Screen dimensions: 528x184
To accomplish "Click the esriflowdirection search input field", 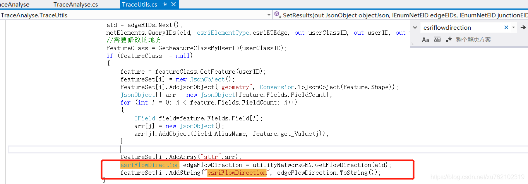I will (461, 27).
